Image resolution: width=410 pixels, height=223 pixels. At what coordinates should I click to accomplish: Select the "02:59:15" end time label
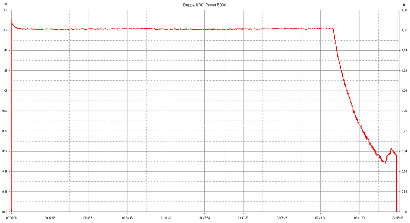[398, 217]
